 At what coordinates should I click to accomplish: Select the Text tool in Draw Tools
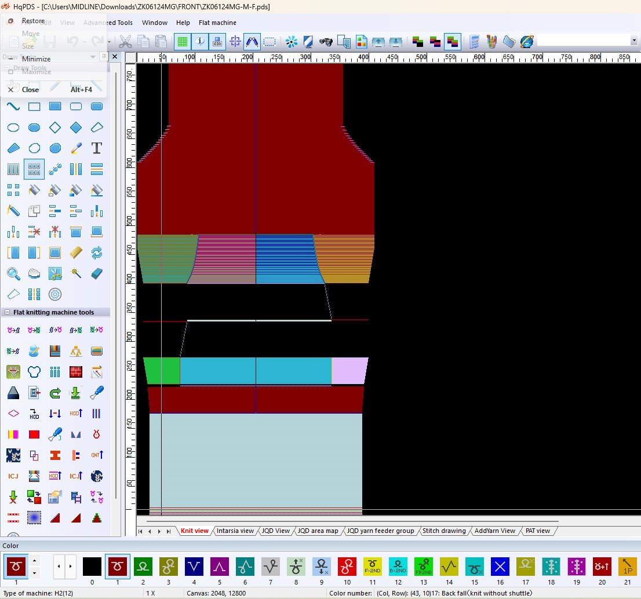click(x=96, y=148)
